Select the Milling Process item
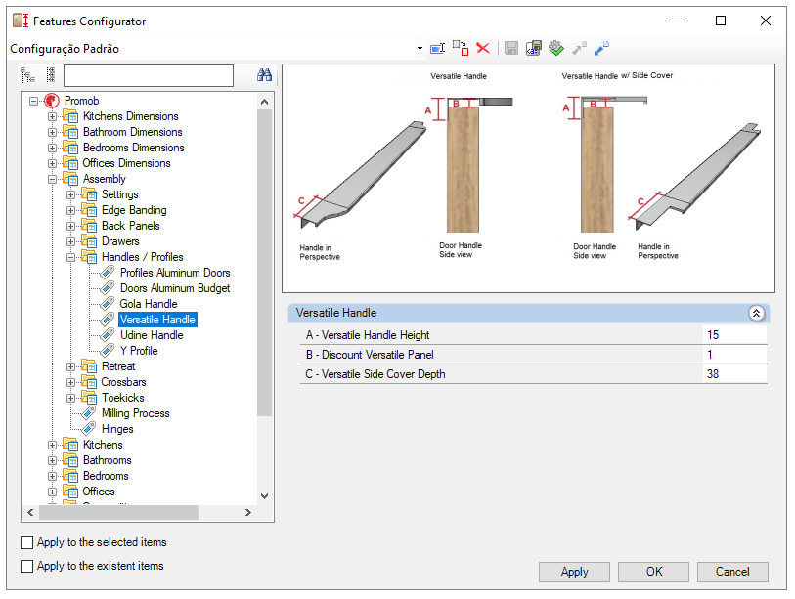 pos(135,413)
